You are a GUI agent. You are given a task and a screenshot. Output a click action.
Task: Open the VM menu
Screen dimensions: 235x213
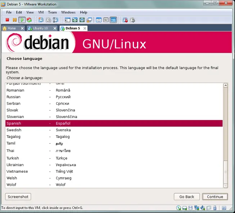41,12
